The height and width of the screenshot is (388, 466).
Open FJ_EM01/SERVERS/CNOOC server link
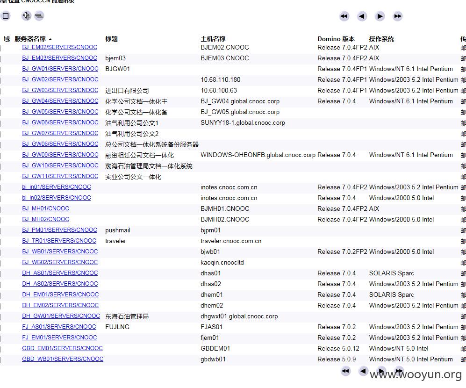click(x=59, y=337)
